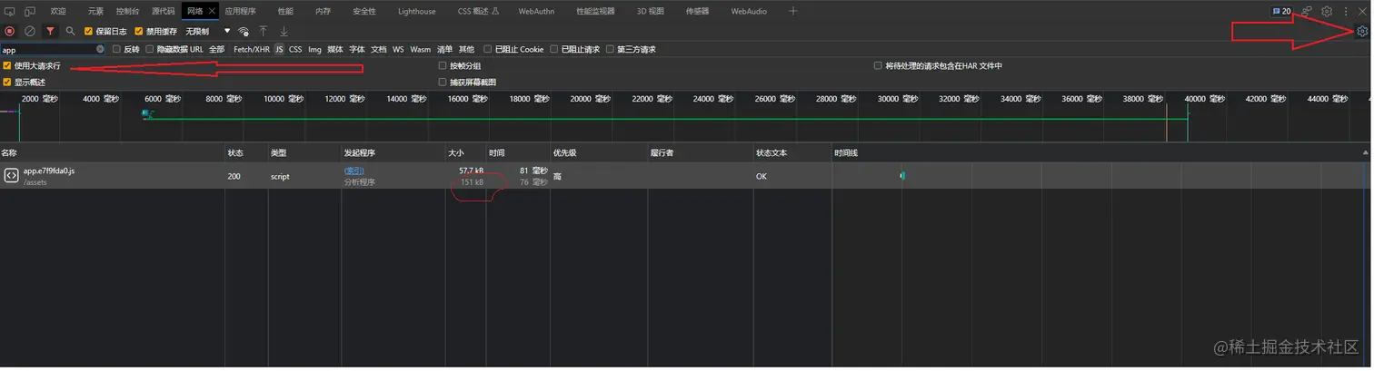Check the 已阻止 Cookie option
Screen dimensions: 1374x371
pos(488,49)
